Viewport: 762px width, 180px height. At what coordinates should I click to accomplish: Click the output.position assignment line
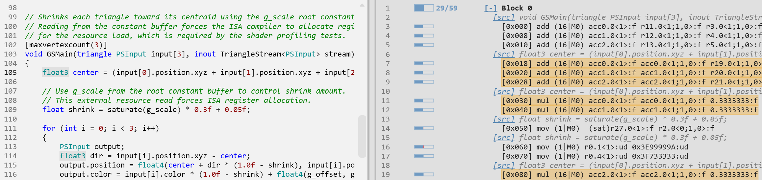point(207,165)
